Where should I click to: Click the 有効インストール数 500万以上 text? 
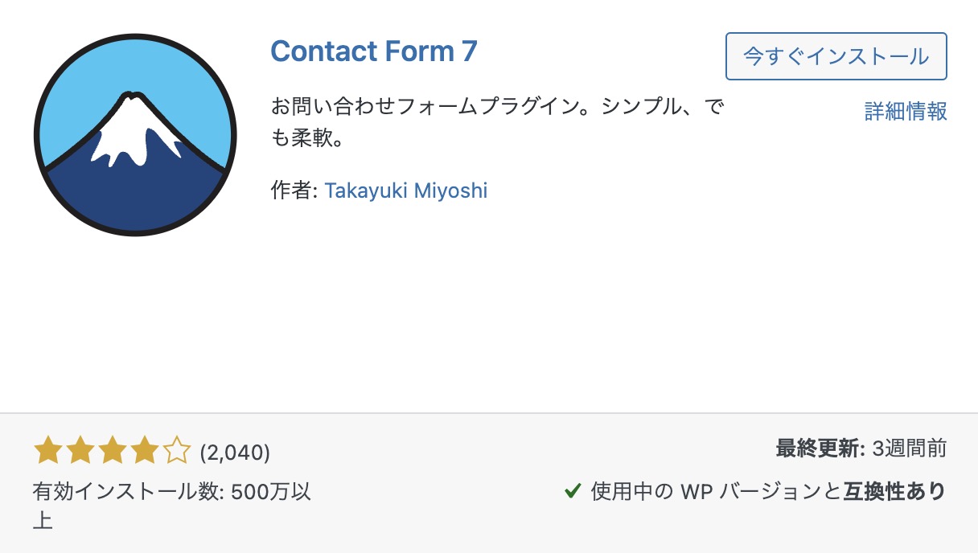[x=172, y=506]
